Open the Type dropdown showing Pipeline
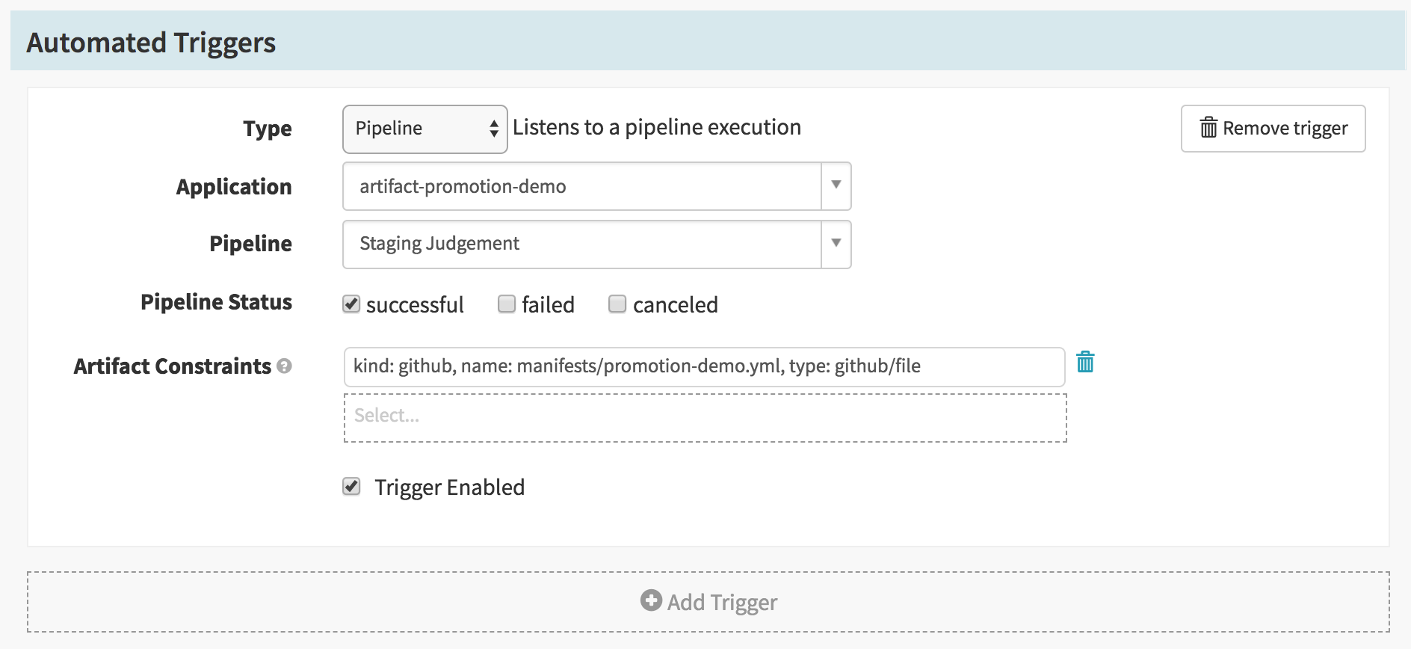Image resolution: width=1411 pixels, height=649 pixels. click(424, 129)
